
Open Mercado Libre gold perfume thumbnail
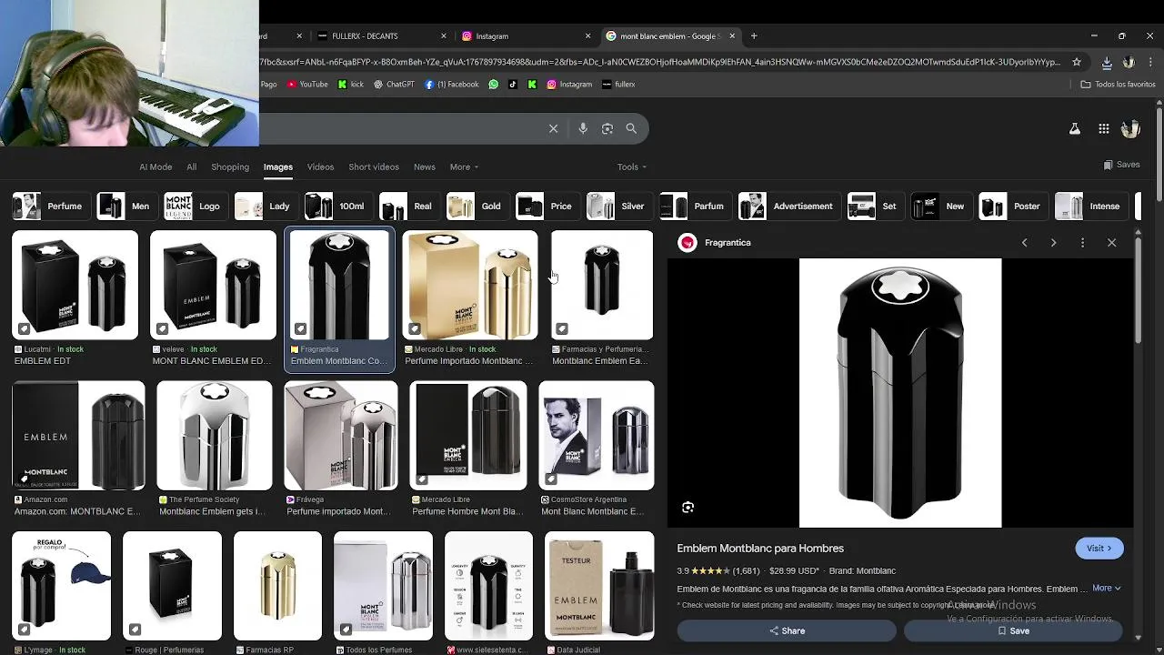tap(470, 285)
